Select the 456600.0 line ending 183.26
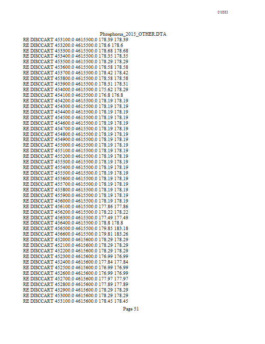Screen dimensions: 265x344 coord(75,234)
